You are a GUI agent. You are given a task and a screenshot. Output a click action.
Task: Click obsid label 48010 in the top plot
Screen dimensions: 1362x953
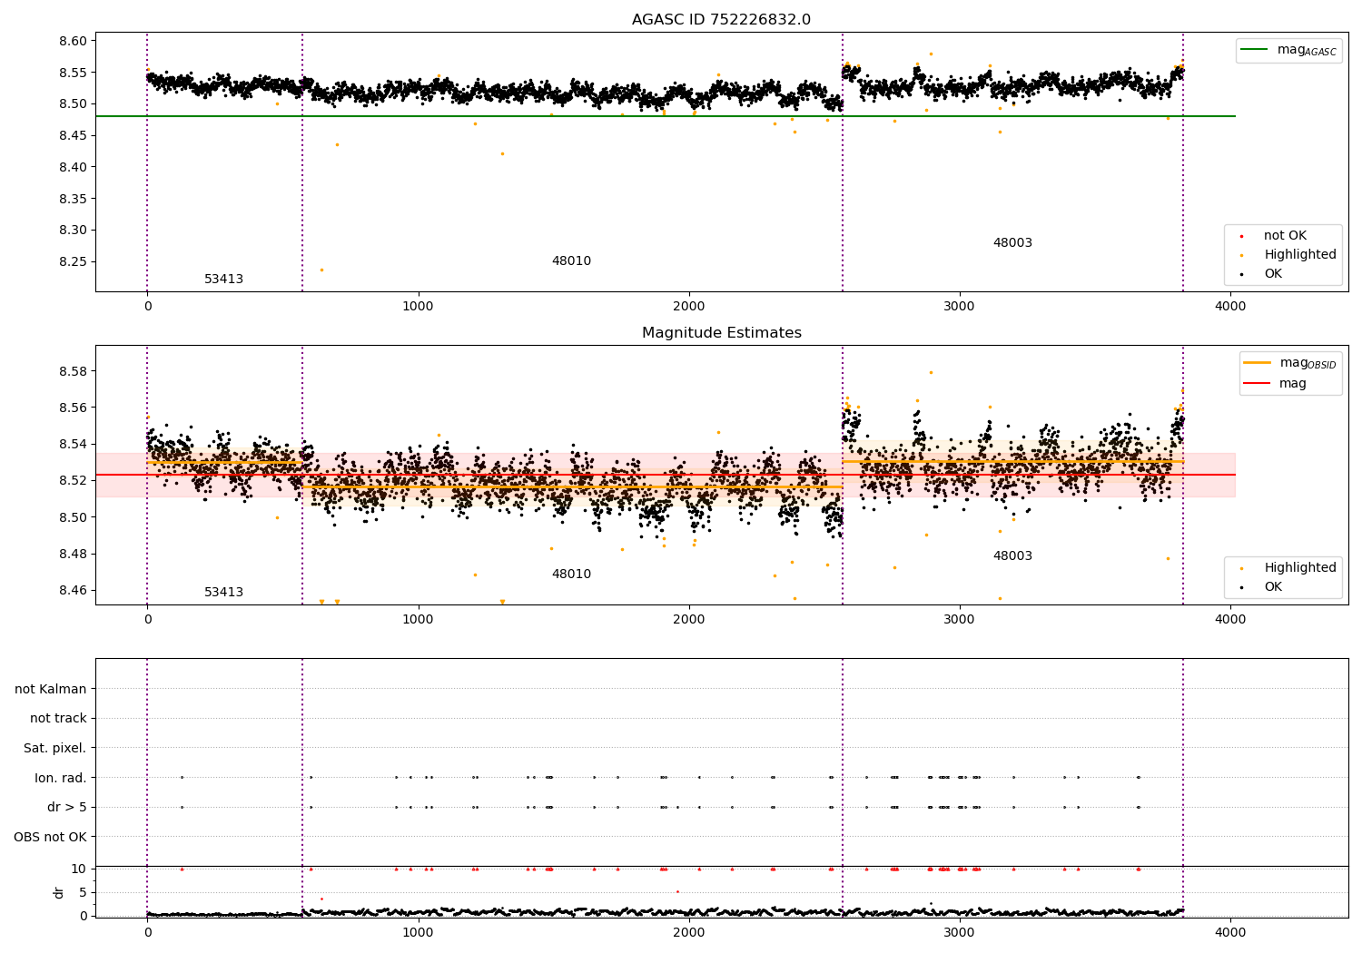571,261
